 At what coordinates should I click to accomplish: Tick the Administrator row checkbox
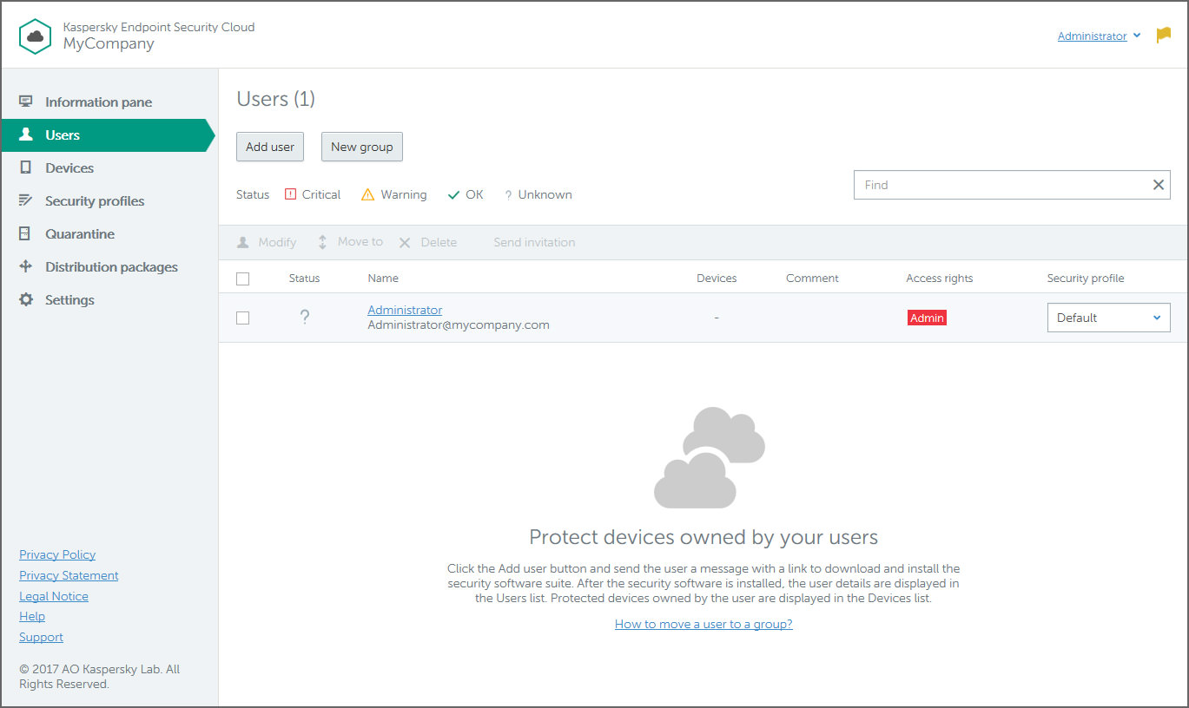(x=243, y=318)
